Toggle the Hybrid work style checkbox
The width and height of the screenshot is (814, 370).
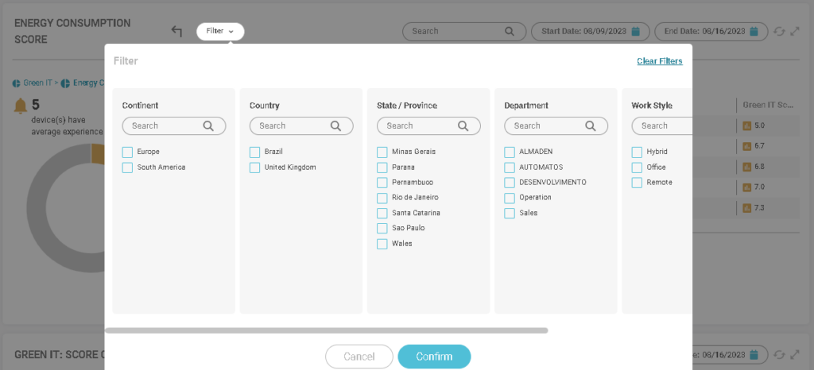click(637, 152)
